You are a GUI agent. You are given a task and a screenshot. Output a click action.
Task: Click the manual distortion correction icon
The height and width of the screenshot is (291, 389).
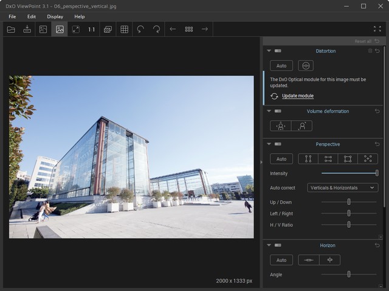click(x=306, y=65)
